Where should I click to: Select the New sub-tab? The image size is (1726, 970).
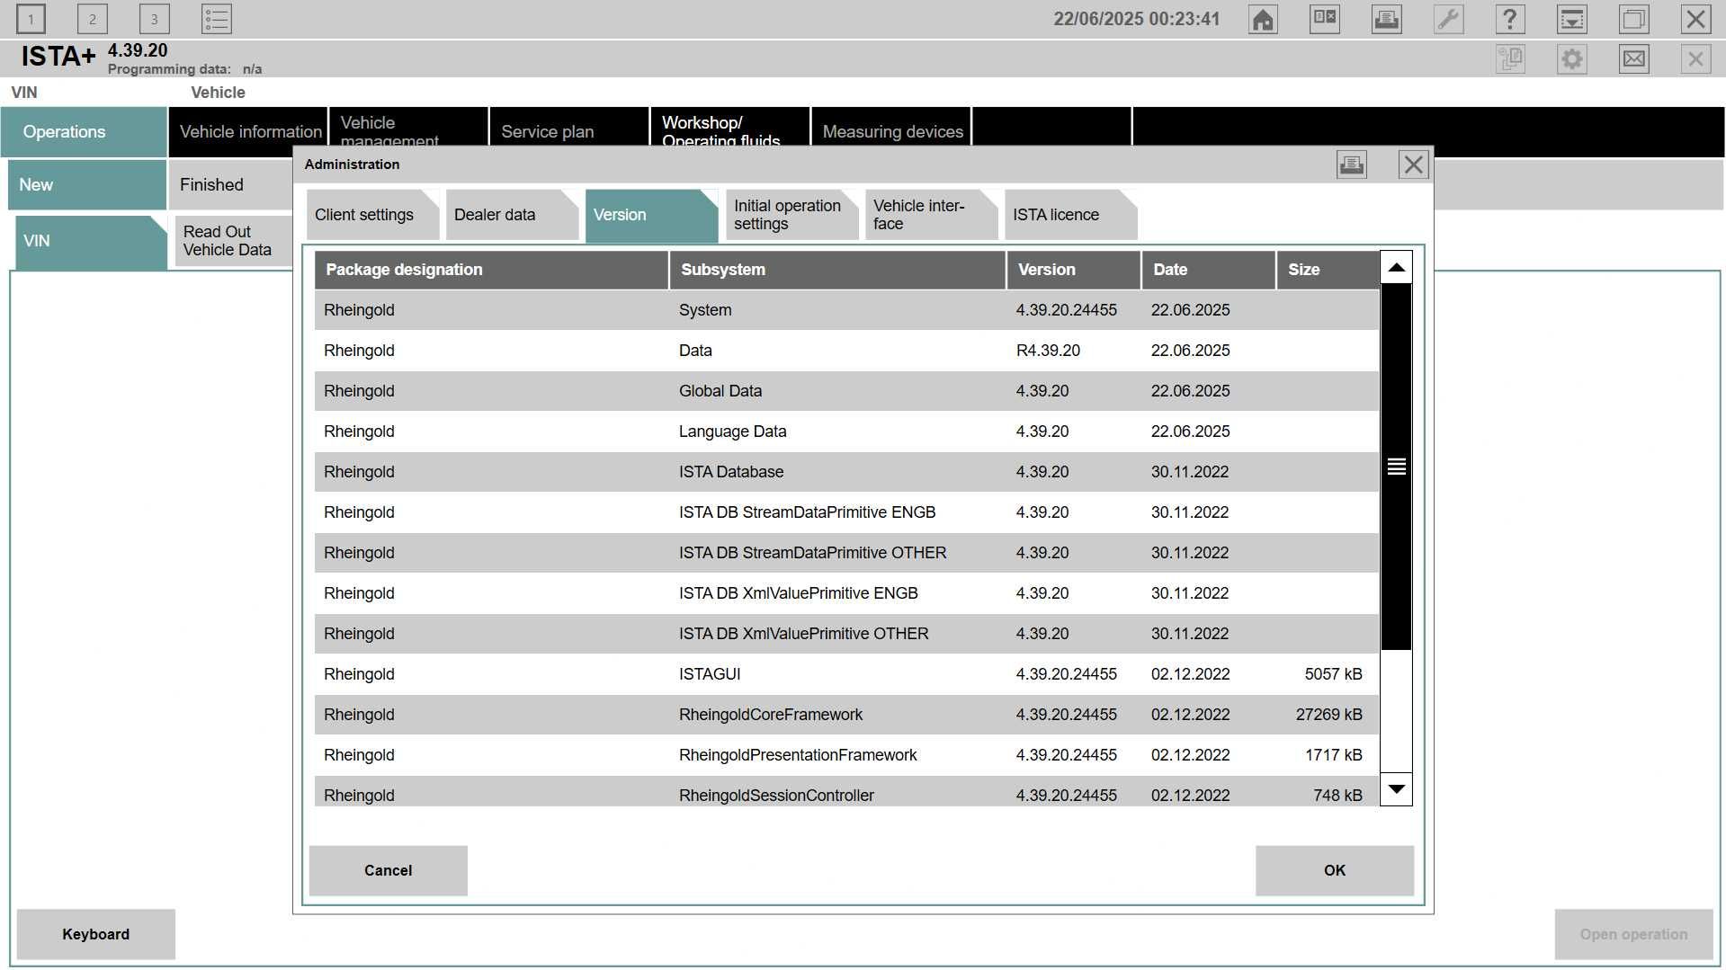(87, 185)
